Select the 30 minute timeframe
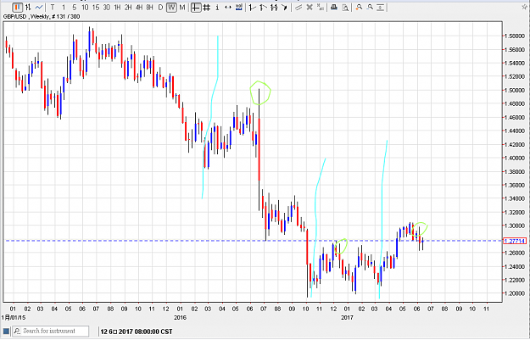 tap(107, 7)
